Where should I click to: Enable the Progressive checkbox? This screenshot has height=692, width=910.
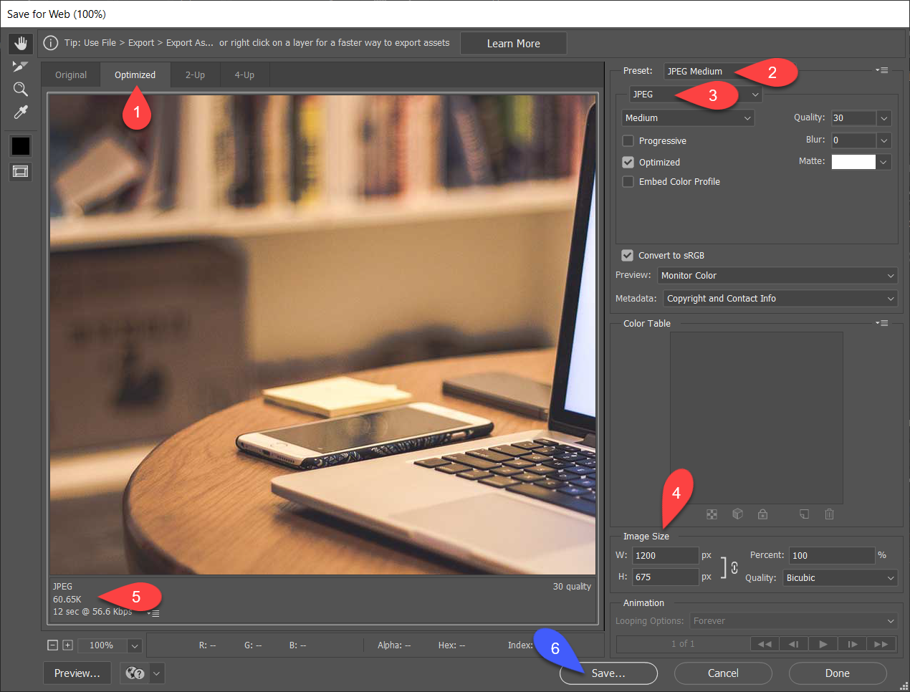point(628,141)
